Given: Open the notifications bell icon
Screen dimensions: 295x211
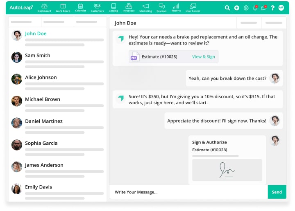Looking at the screenshot, I should [x=255, y=8].
